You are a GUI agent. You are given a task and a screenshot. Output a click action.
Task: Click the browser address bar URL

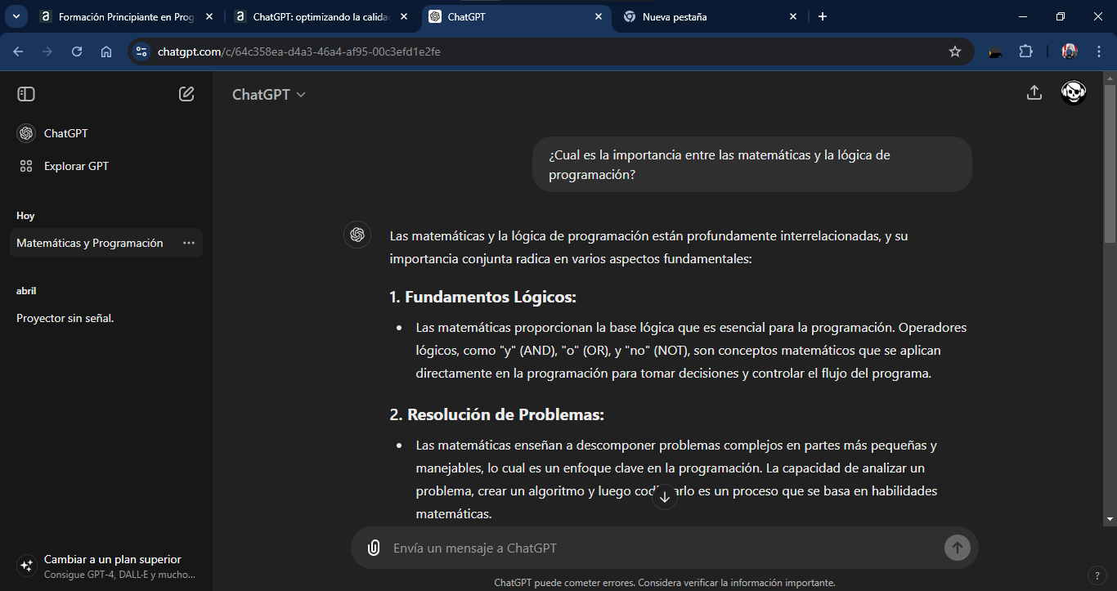coord(299,51)
